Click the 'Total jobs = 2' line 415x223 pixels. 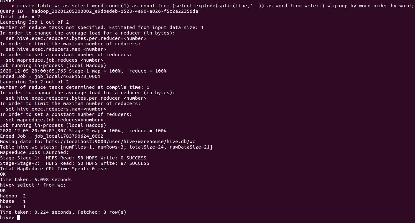coord(20,17)
